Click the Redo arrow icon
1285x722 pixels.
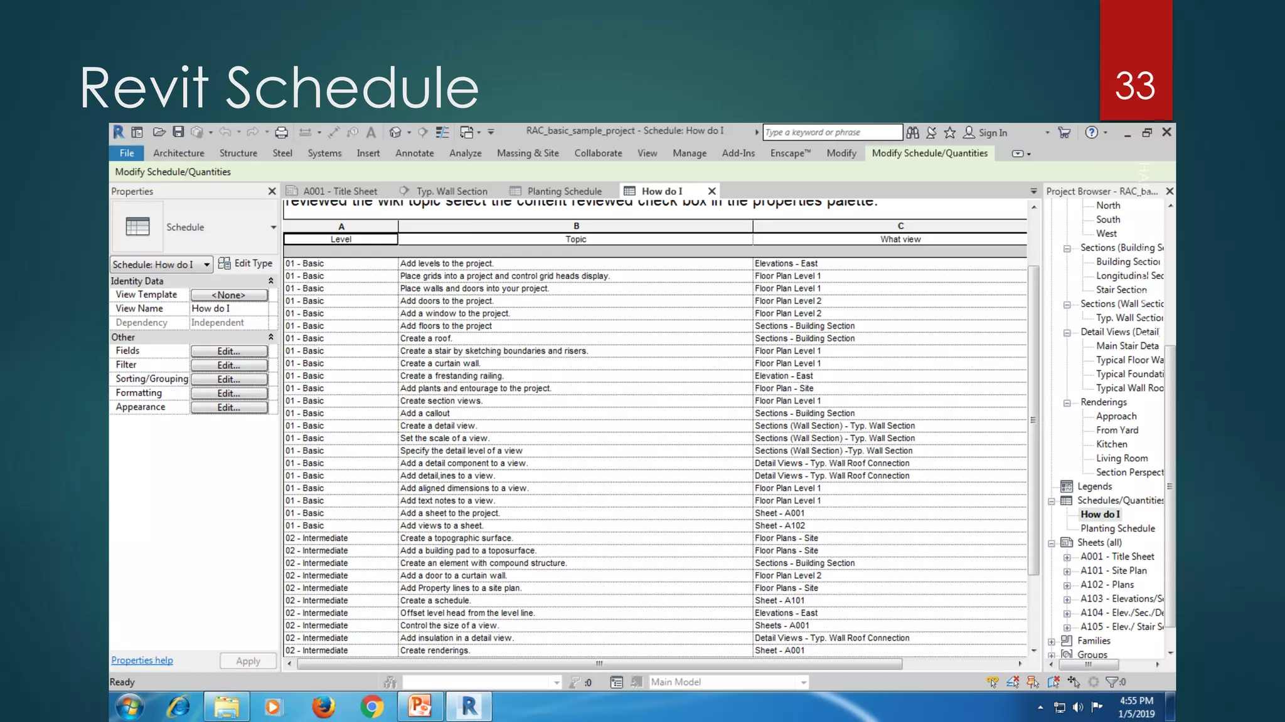pyautogui.click(x=253, y=132)
